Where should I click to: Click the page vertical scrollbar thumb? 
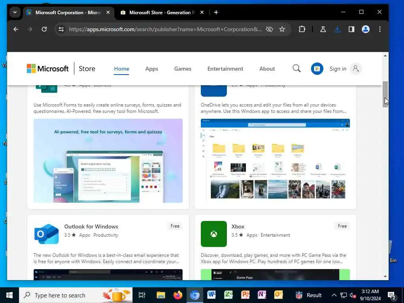(x=385, y=94)
